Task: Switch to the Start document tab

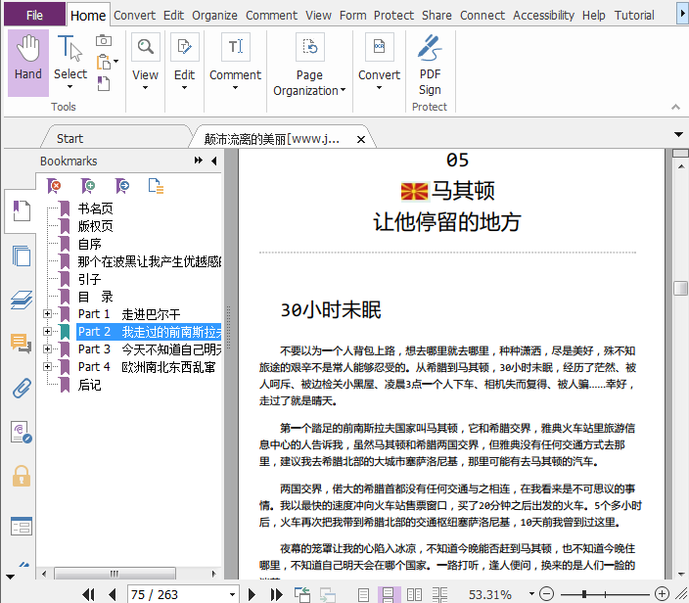Action: pyautogui.click(x=69, y=138)
